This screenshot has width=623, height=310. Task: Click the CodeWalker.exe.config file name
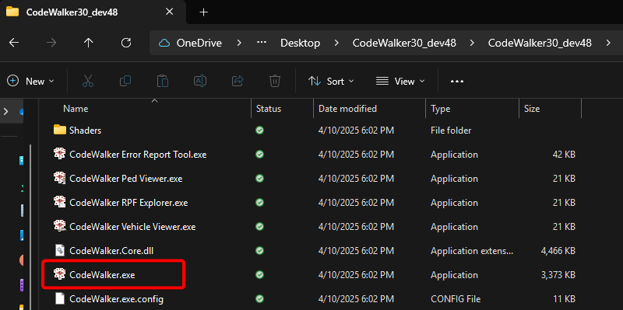pyautogui.click(x=116, y=299)
